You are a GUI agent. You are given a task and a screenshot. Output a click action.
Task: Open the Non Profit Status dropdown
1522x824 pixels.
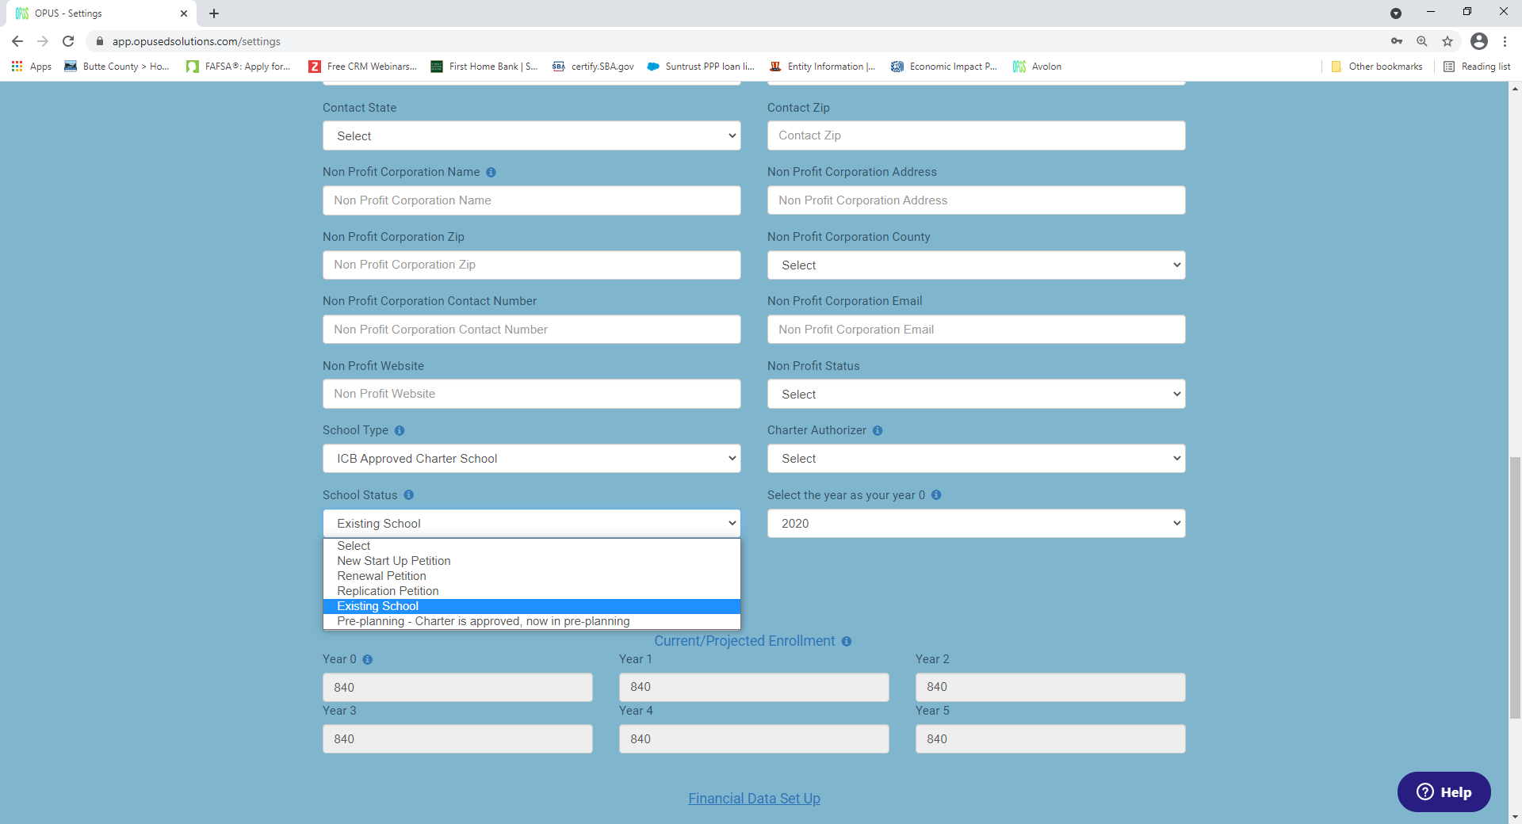(977, 394)
